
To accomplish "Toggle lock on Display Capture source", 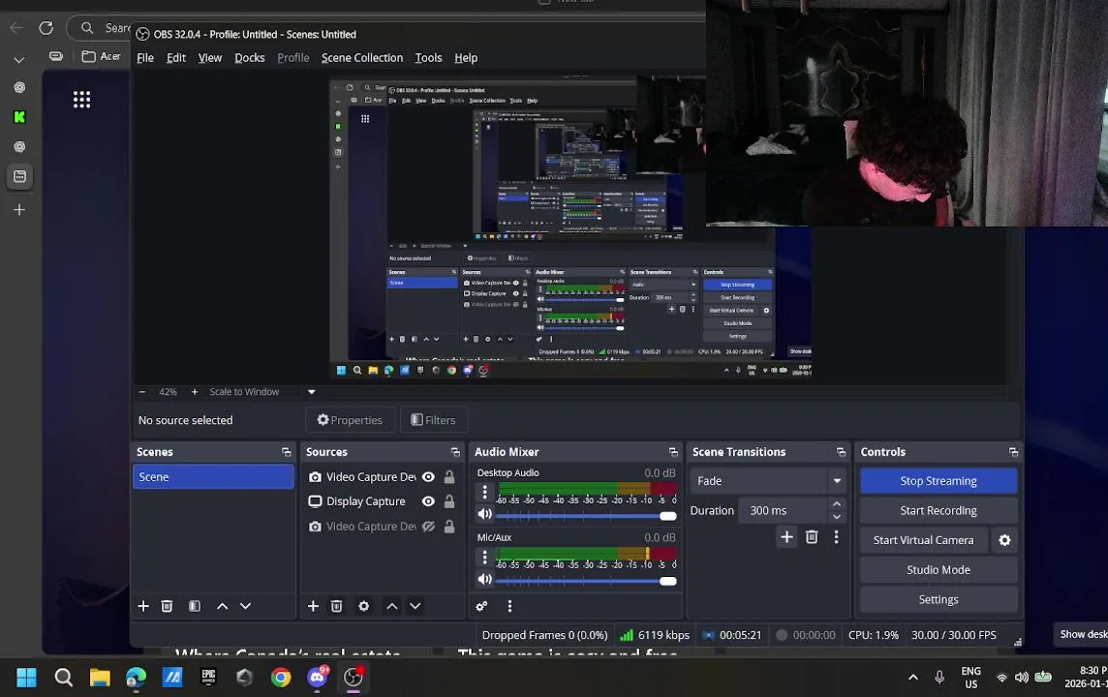I will (448, 501).
